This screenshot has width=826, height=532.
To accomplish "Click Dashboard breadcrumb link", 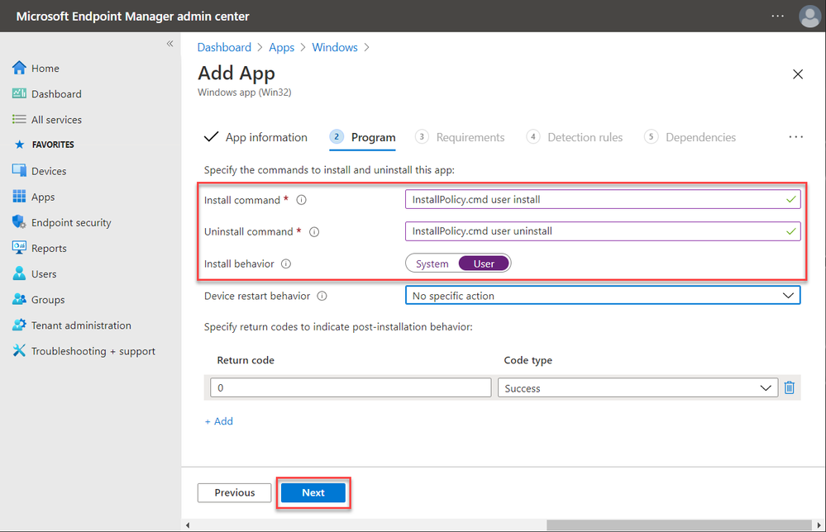I will click(x=224, y=47).
